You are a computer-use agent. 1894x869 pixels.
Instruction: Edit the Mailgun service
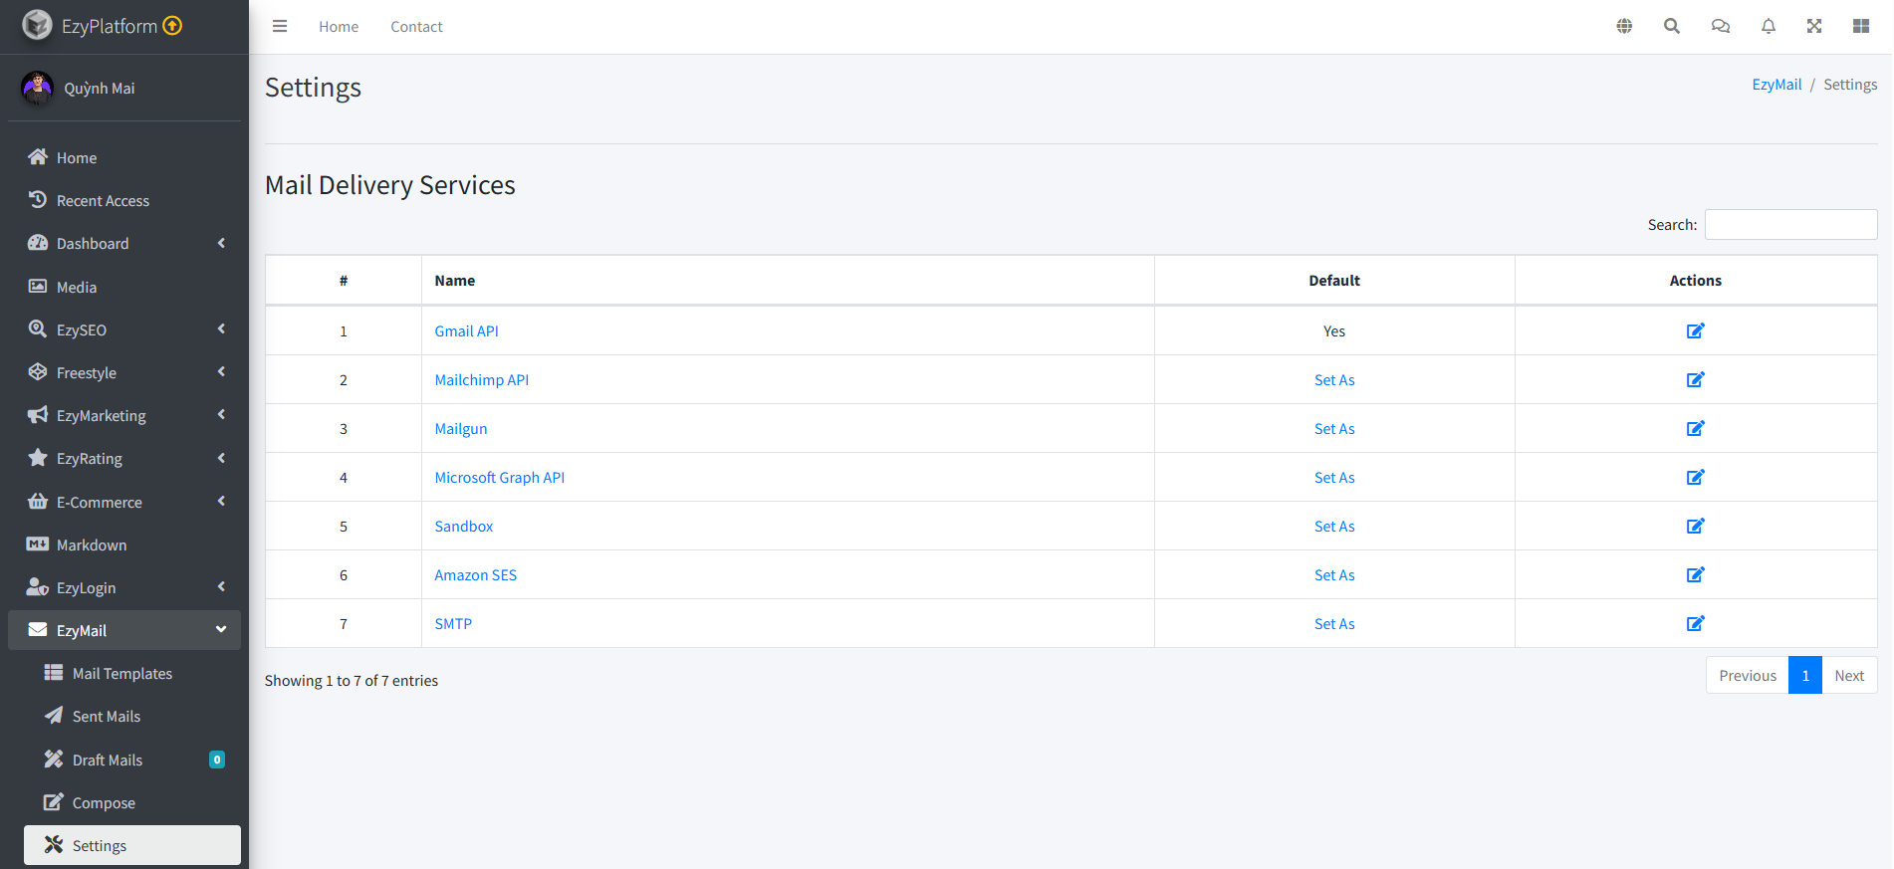tap(1696, 428)
